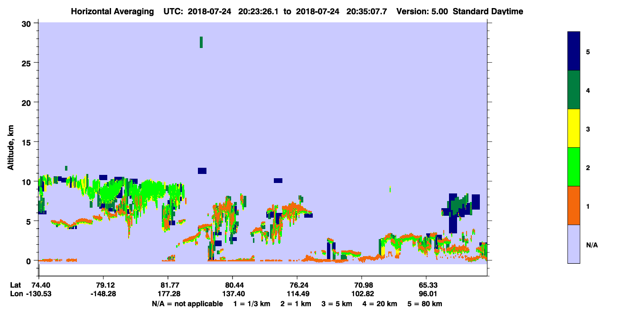Click the colorbar label 2
This screenshot has width=617, height=317.
click(x=588, y=167)
